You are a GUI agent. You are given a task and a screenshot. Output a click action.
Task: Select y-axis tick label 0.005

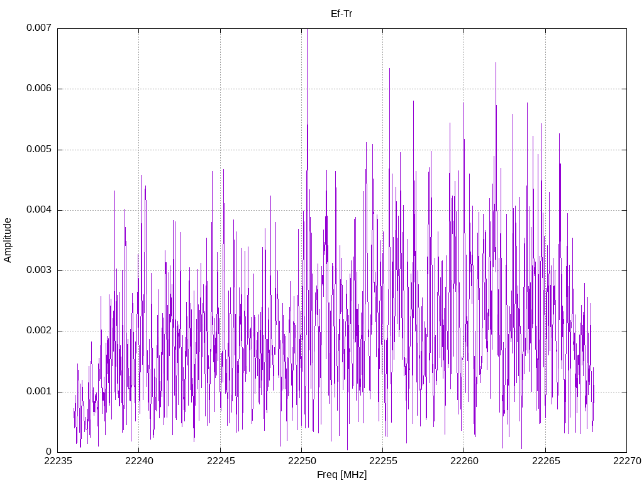pos(39,149)
